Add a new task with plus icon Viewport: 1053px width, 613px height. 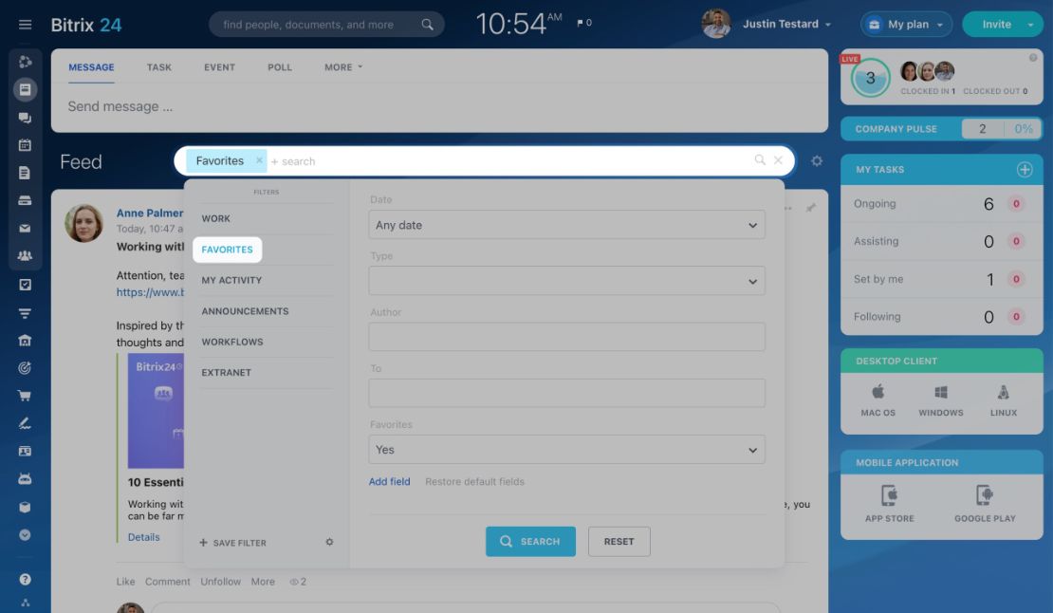tap(1025, 170)
